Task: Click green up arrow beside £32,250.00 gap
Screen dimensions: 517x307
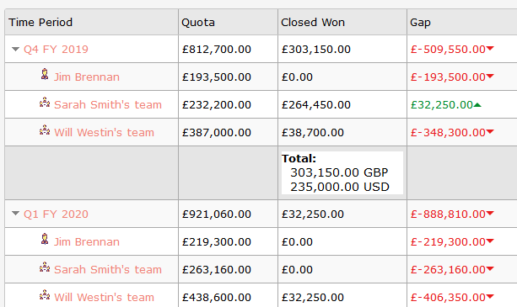Action: pyautogui.click(x=477, y=105)
